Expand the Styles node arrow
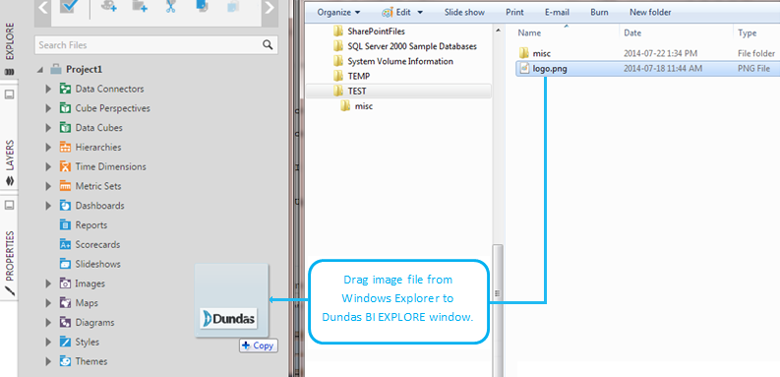 click(x=48, y=342)
